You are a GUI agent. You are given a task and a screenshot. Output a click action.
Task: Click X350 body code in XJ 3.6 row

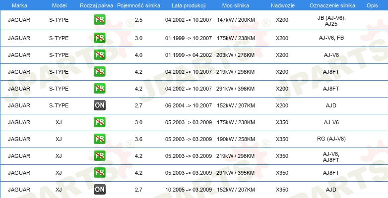coord(282,139)
